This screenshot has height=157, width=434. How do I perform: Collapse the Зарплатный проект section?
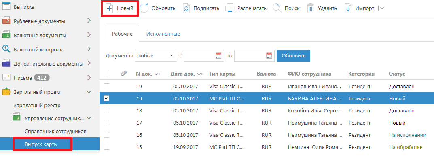click(x=89, y=92)
